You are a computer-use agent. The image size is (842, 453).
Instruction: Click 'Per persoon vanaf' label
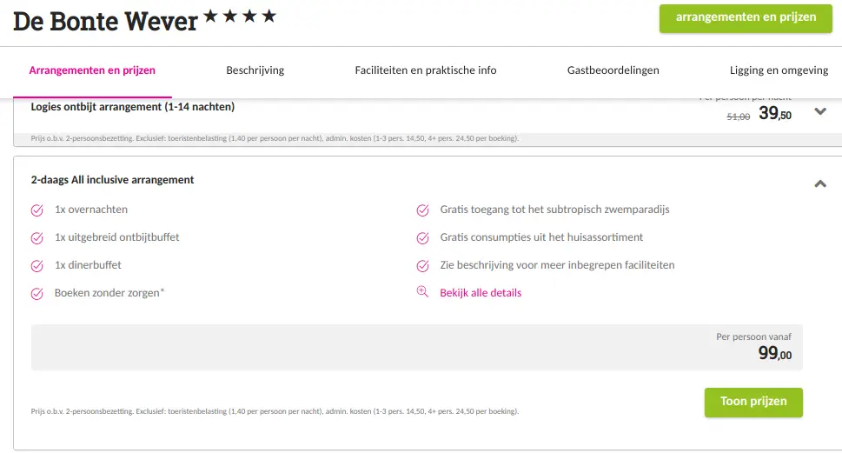click(x=753, y=337)
